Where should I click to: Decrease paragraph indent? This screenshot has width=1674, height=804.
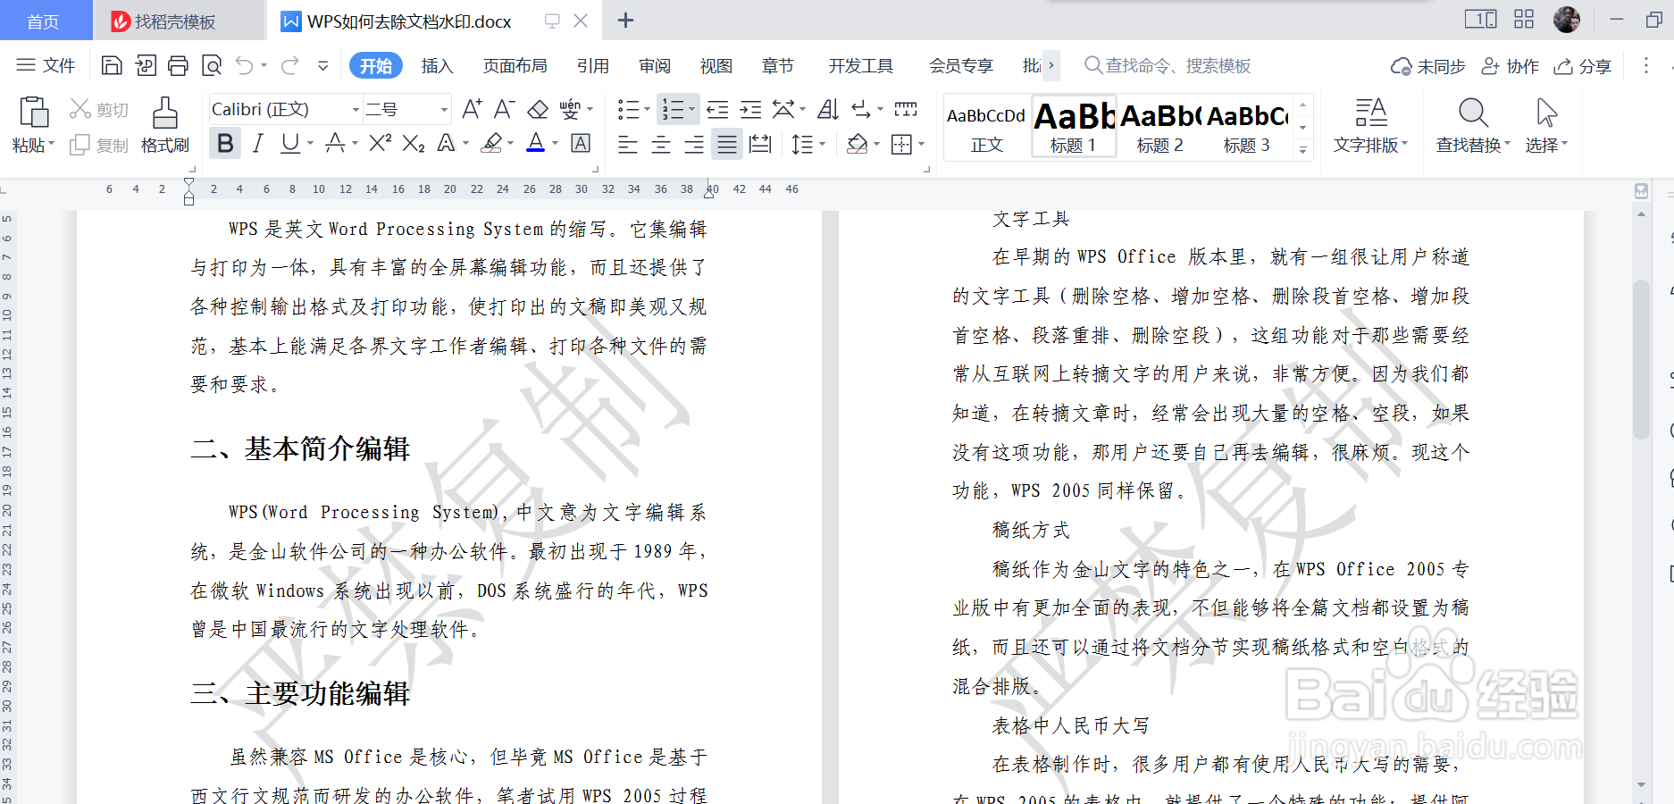[x=717, y=109]
